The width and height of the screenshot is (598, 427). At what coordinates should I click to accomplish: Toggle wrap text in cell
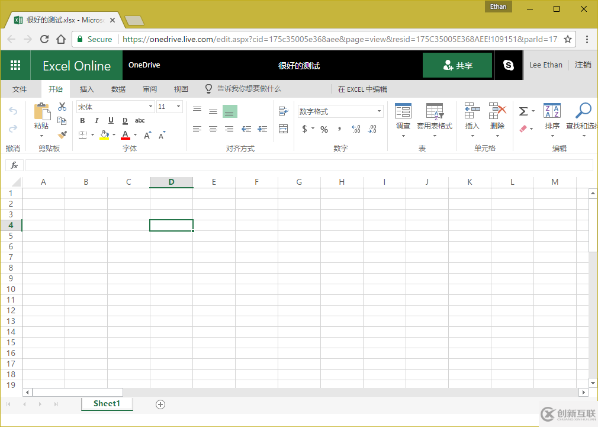point(284,111)
